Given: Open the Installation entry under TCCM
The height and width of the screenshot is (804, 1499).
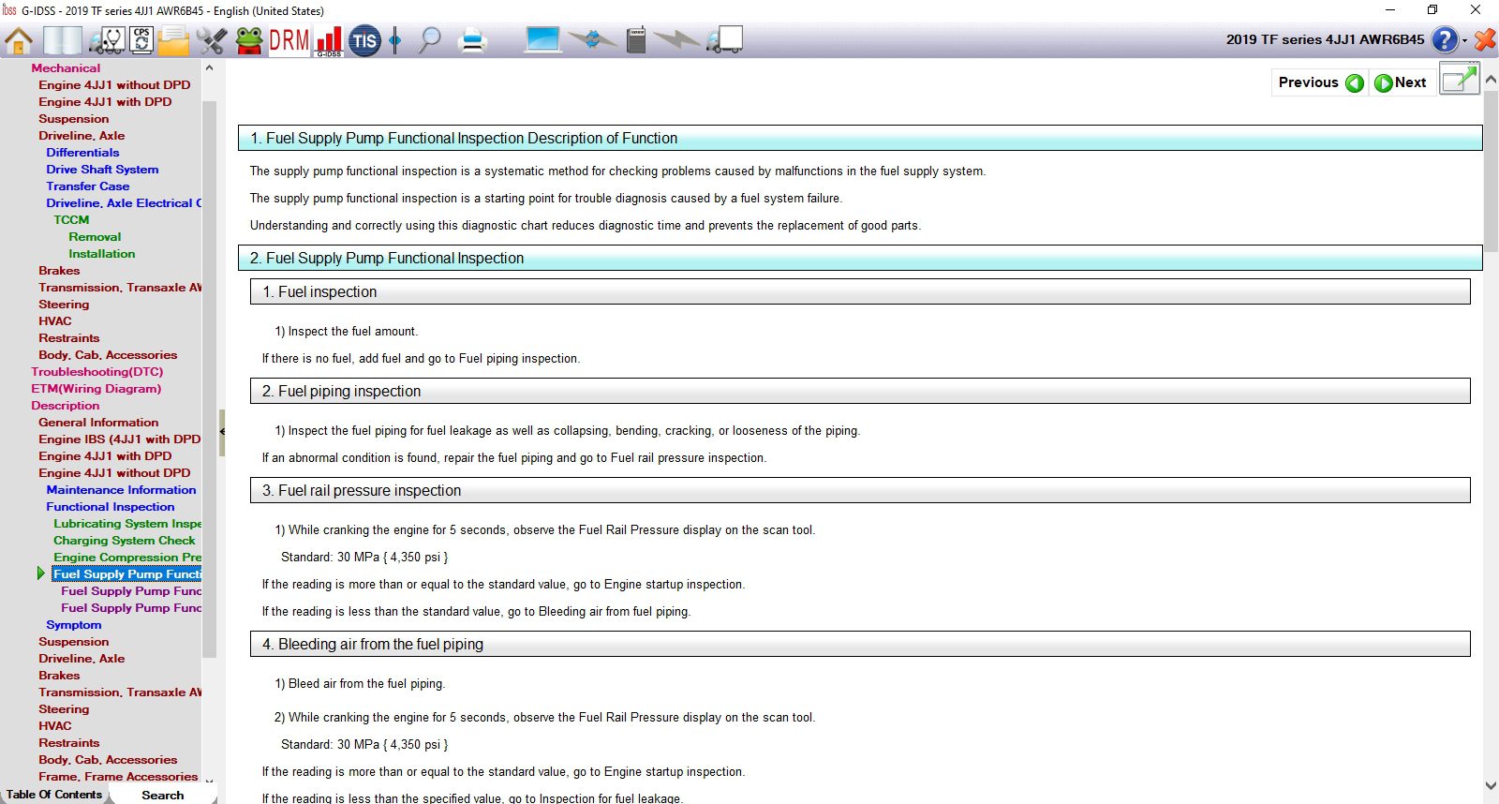Looking at the screenshot, I should pos(101,254).
